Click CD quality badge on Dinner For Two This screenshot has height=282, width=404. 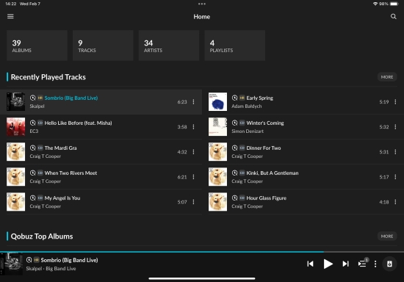pos(242,148)
